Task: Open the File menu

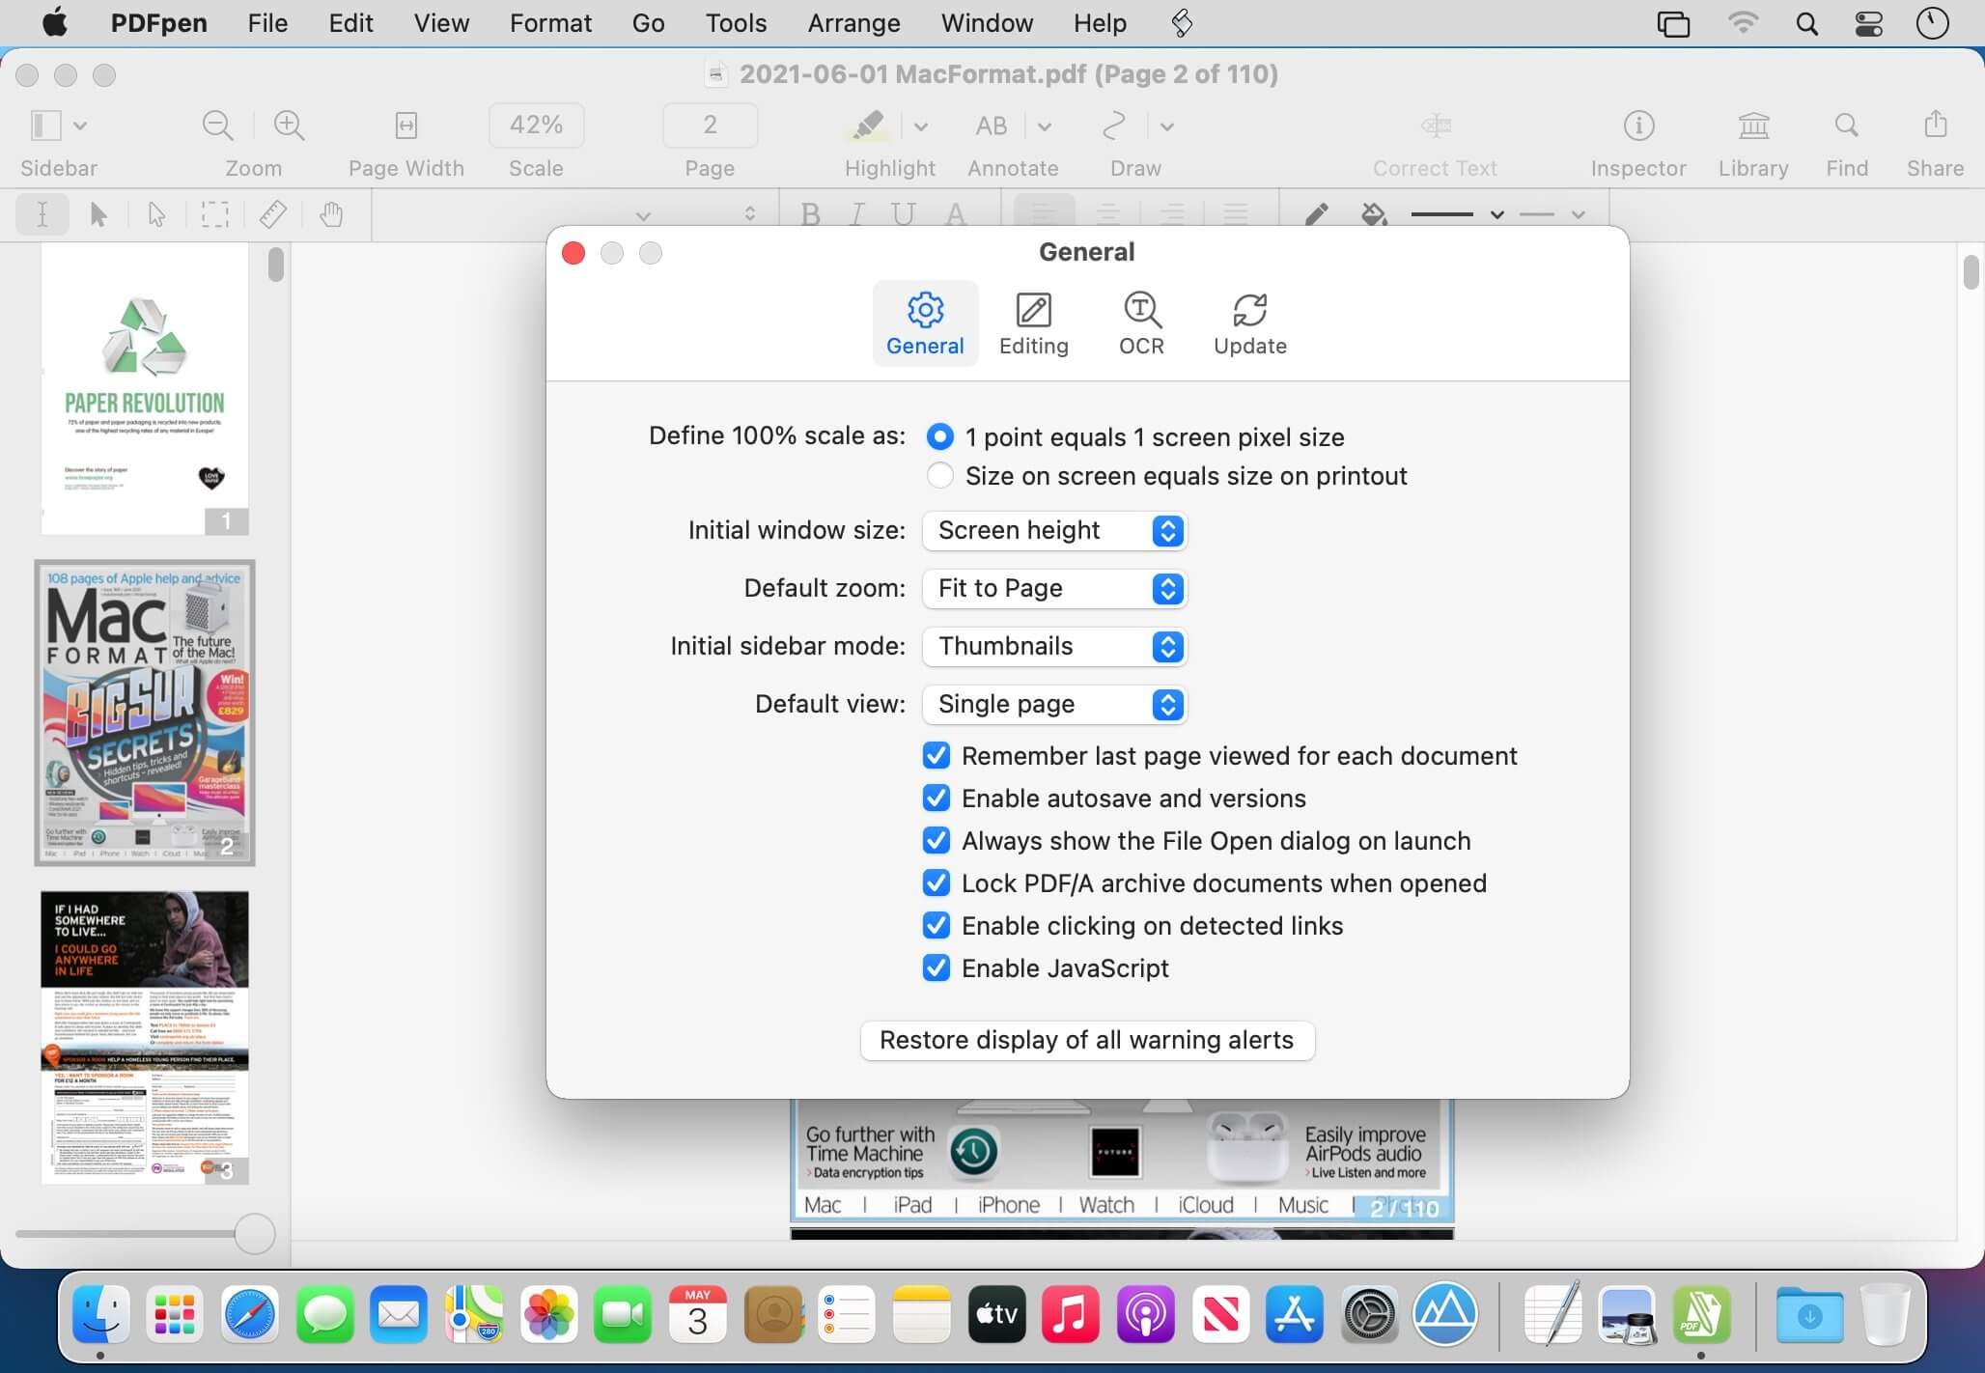Action: (x=267, y=23)
